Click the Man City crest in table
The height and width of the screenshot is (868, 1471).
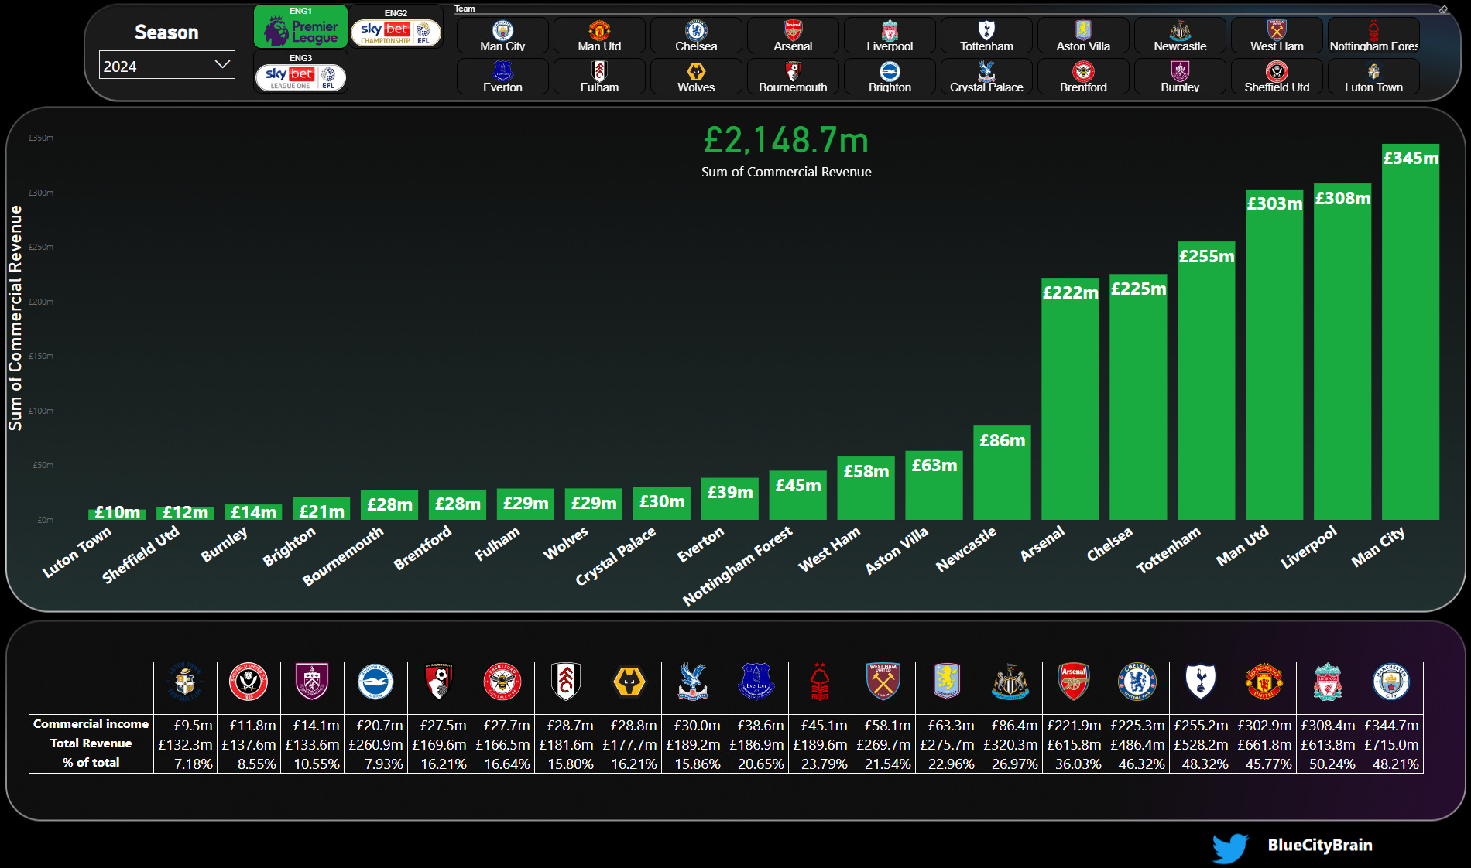tap(1391, 682)
